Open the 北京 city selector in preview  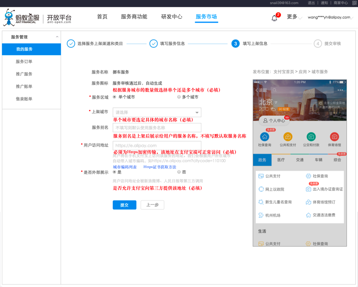click(268, 102)
